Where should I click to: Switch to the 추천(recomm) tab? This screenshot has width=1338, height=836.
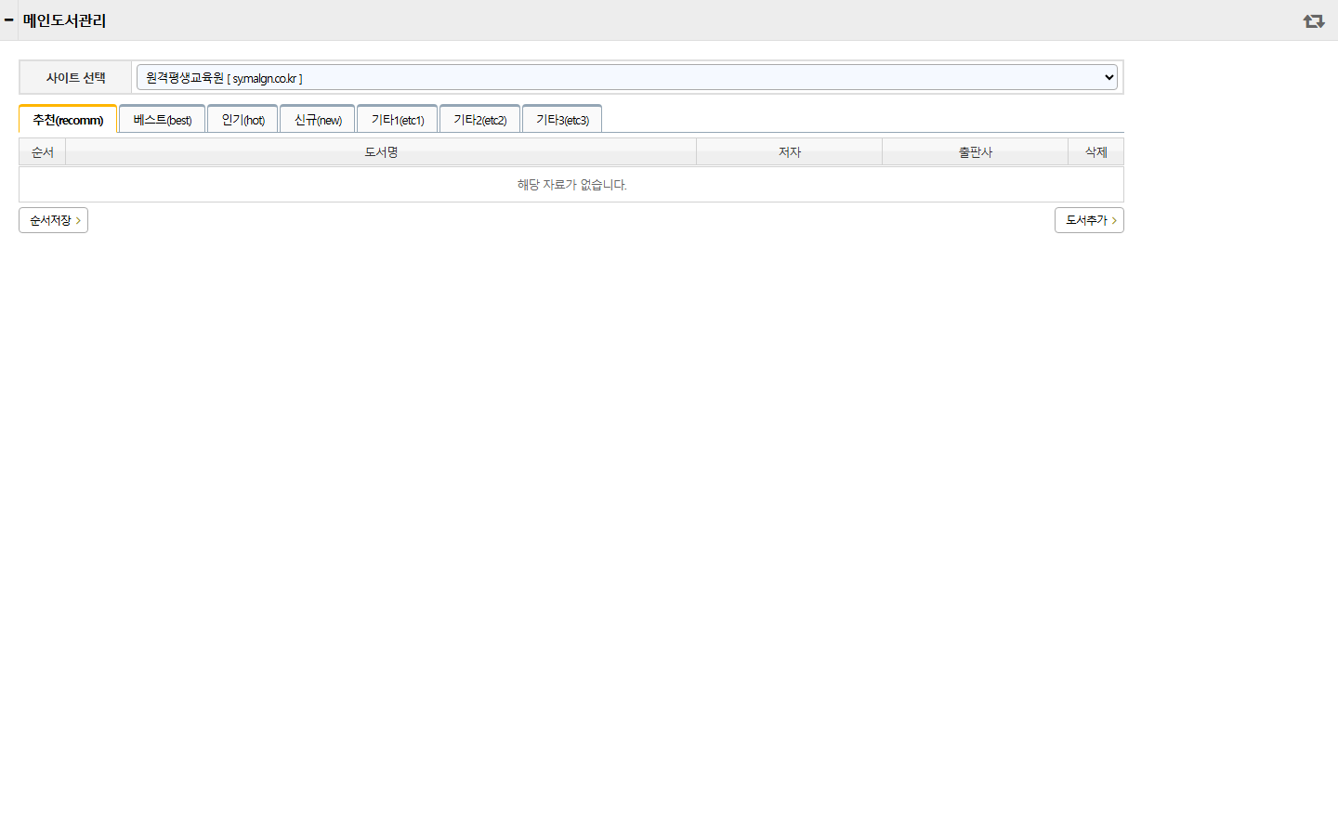click(68, 119)
